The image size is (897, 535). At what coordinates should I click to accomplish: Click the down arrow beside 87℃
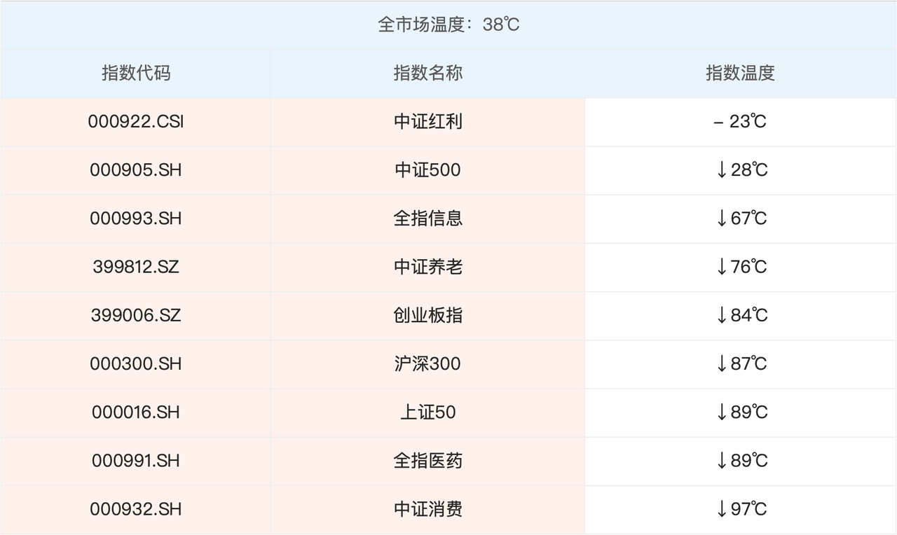tap(722, 363)
